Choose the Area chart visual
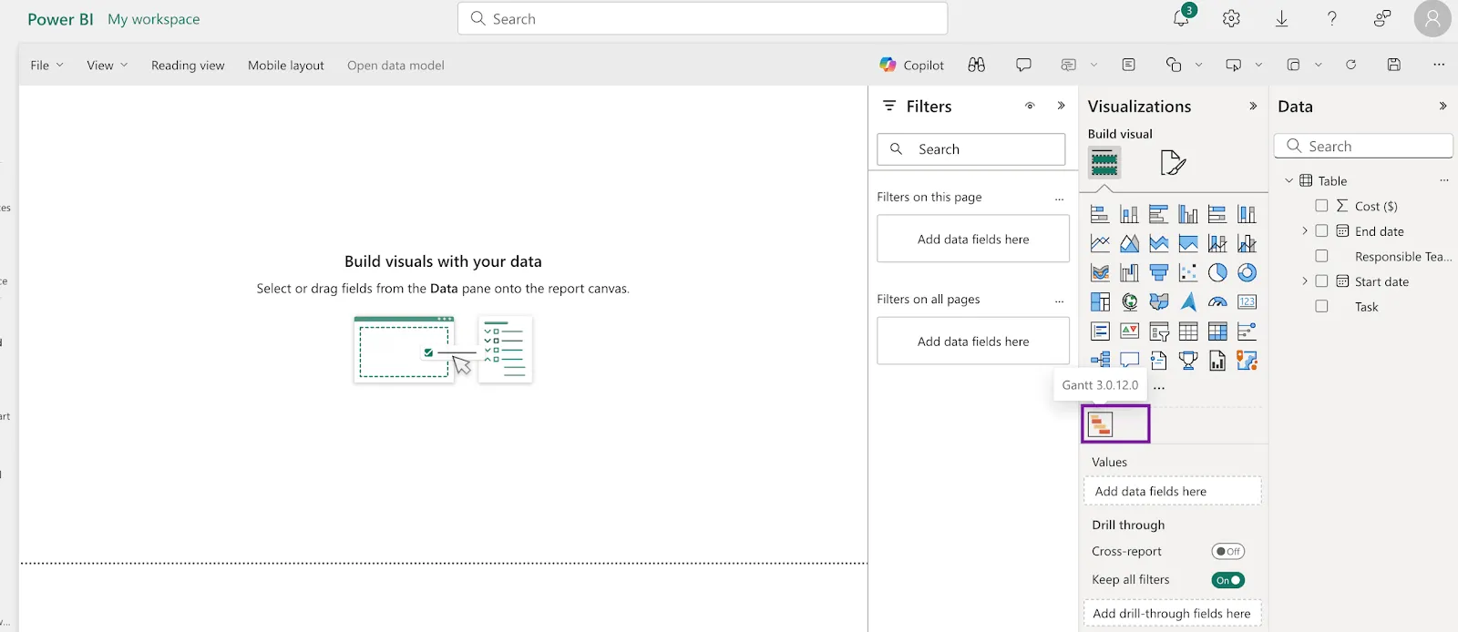Image resolution: width=1458 pixels, height=632 pixels. [1129, 244]
